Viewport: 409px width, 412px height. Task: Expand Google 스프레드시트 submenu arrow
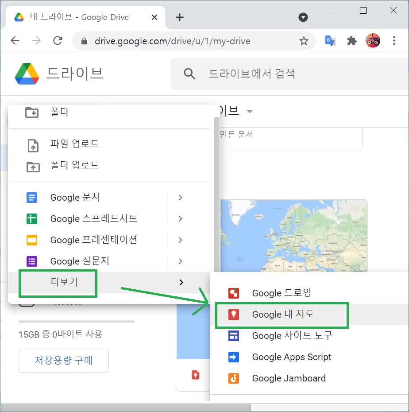tap(180, 219)
